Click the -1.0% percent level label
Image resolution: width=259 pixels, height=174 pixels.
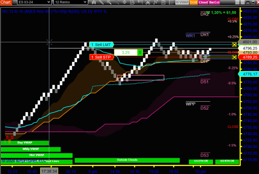click(x=232, y=114)
